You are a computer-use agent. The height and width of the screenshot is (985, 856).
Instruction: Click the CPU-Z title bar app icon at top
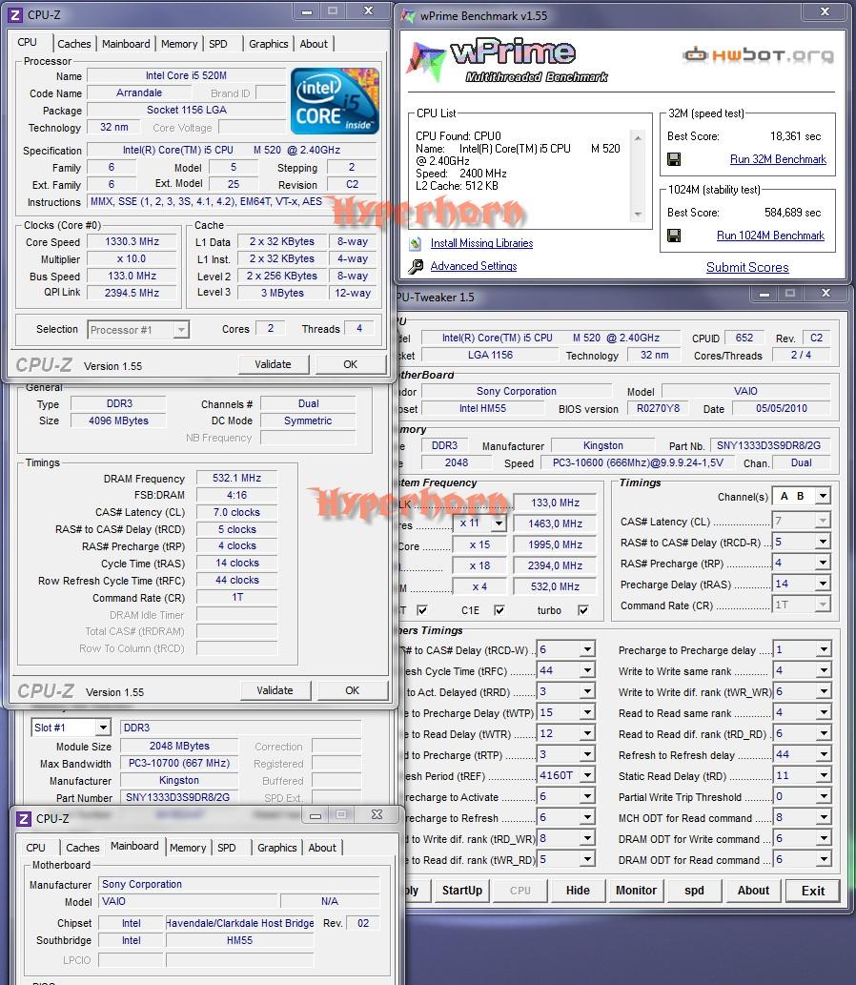click(14, 13)
